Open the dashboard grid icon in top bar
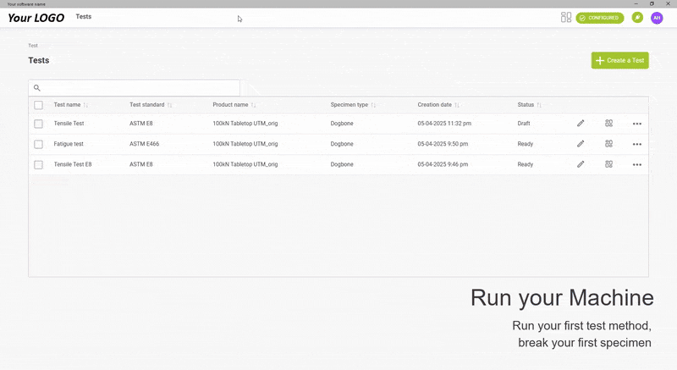The image size is (677, 370). [566, 17]
